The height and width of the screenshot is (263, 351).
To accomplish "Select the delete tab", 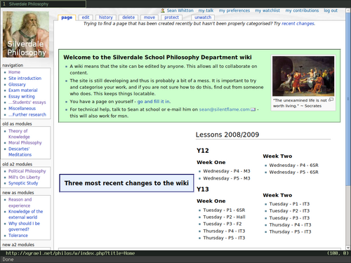I will 128,18.
